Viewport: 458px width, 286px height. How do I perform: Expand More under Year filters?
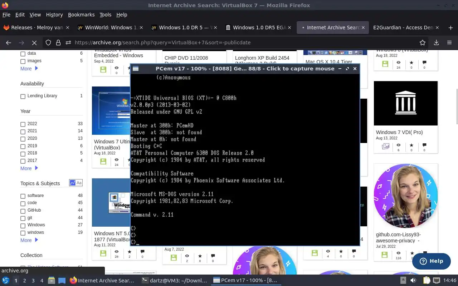point(29,168)
